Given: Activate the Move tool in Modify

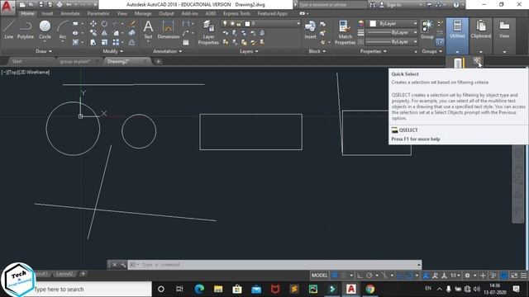Looking at the screenshot, I should point(93,24).
